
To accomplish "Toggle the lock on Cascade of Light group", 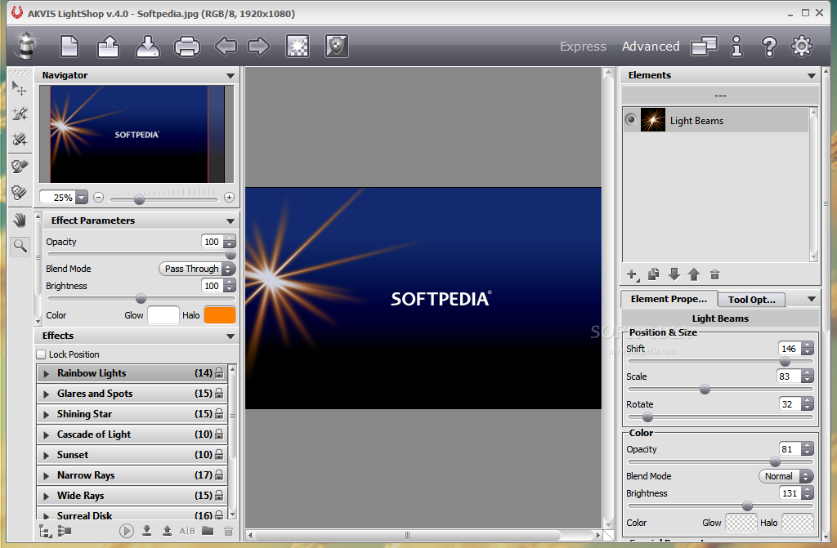I will [219, 434].
